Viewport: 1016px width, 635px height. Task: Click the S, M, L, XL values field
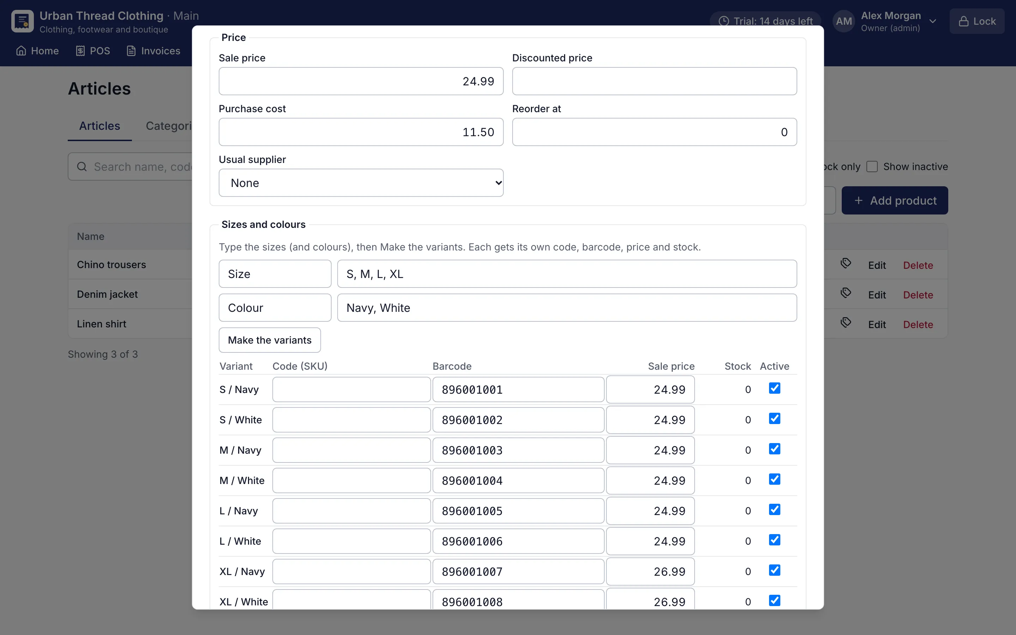[x=567, y=274]
